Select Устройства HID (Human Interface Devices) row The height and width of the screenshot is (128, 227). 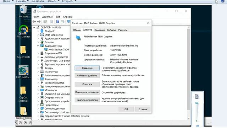pos(67,116)
